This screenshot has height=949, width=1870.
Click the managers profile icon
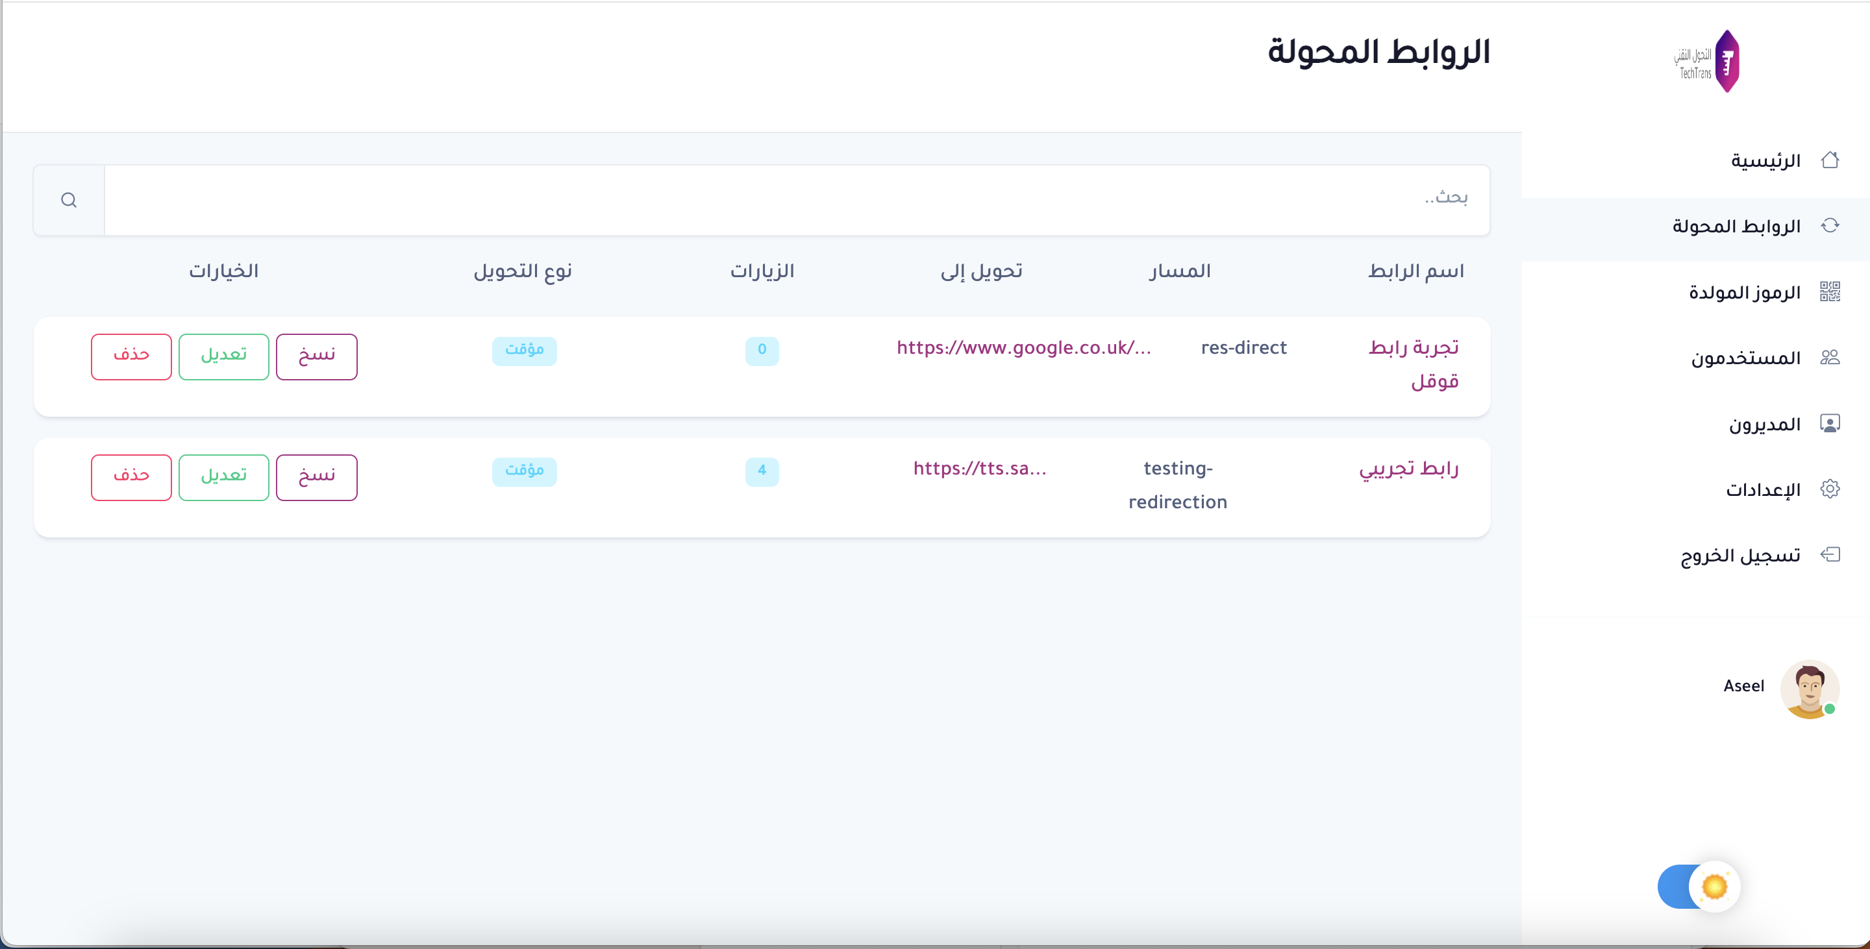click(1829, 424)
